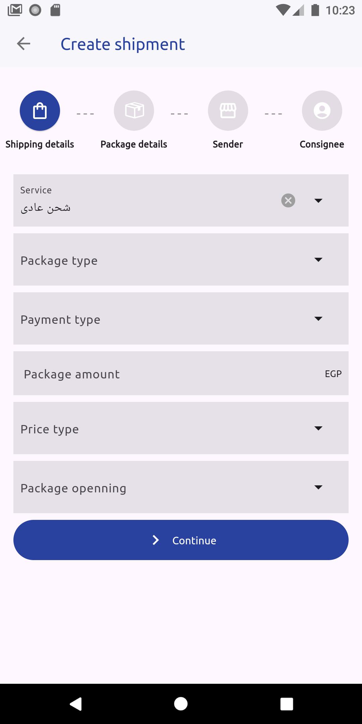Tap the Android back navigation button
Viewport: 362px width, 724px height.
click(x=76, y=704)
